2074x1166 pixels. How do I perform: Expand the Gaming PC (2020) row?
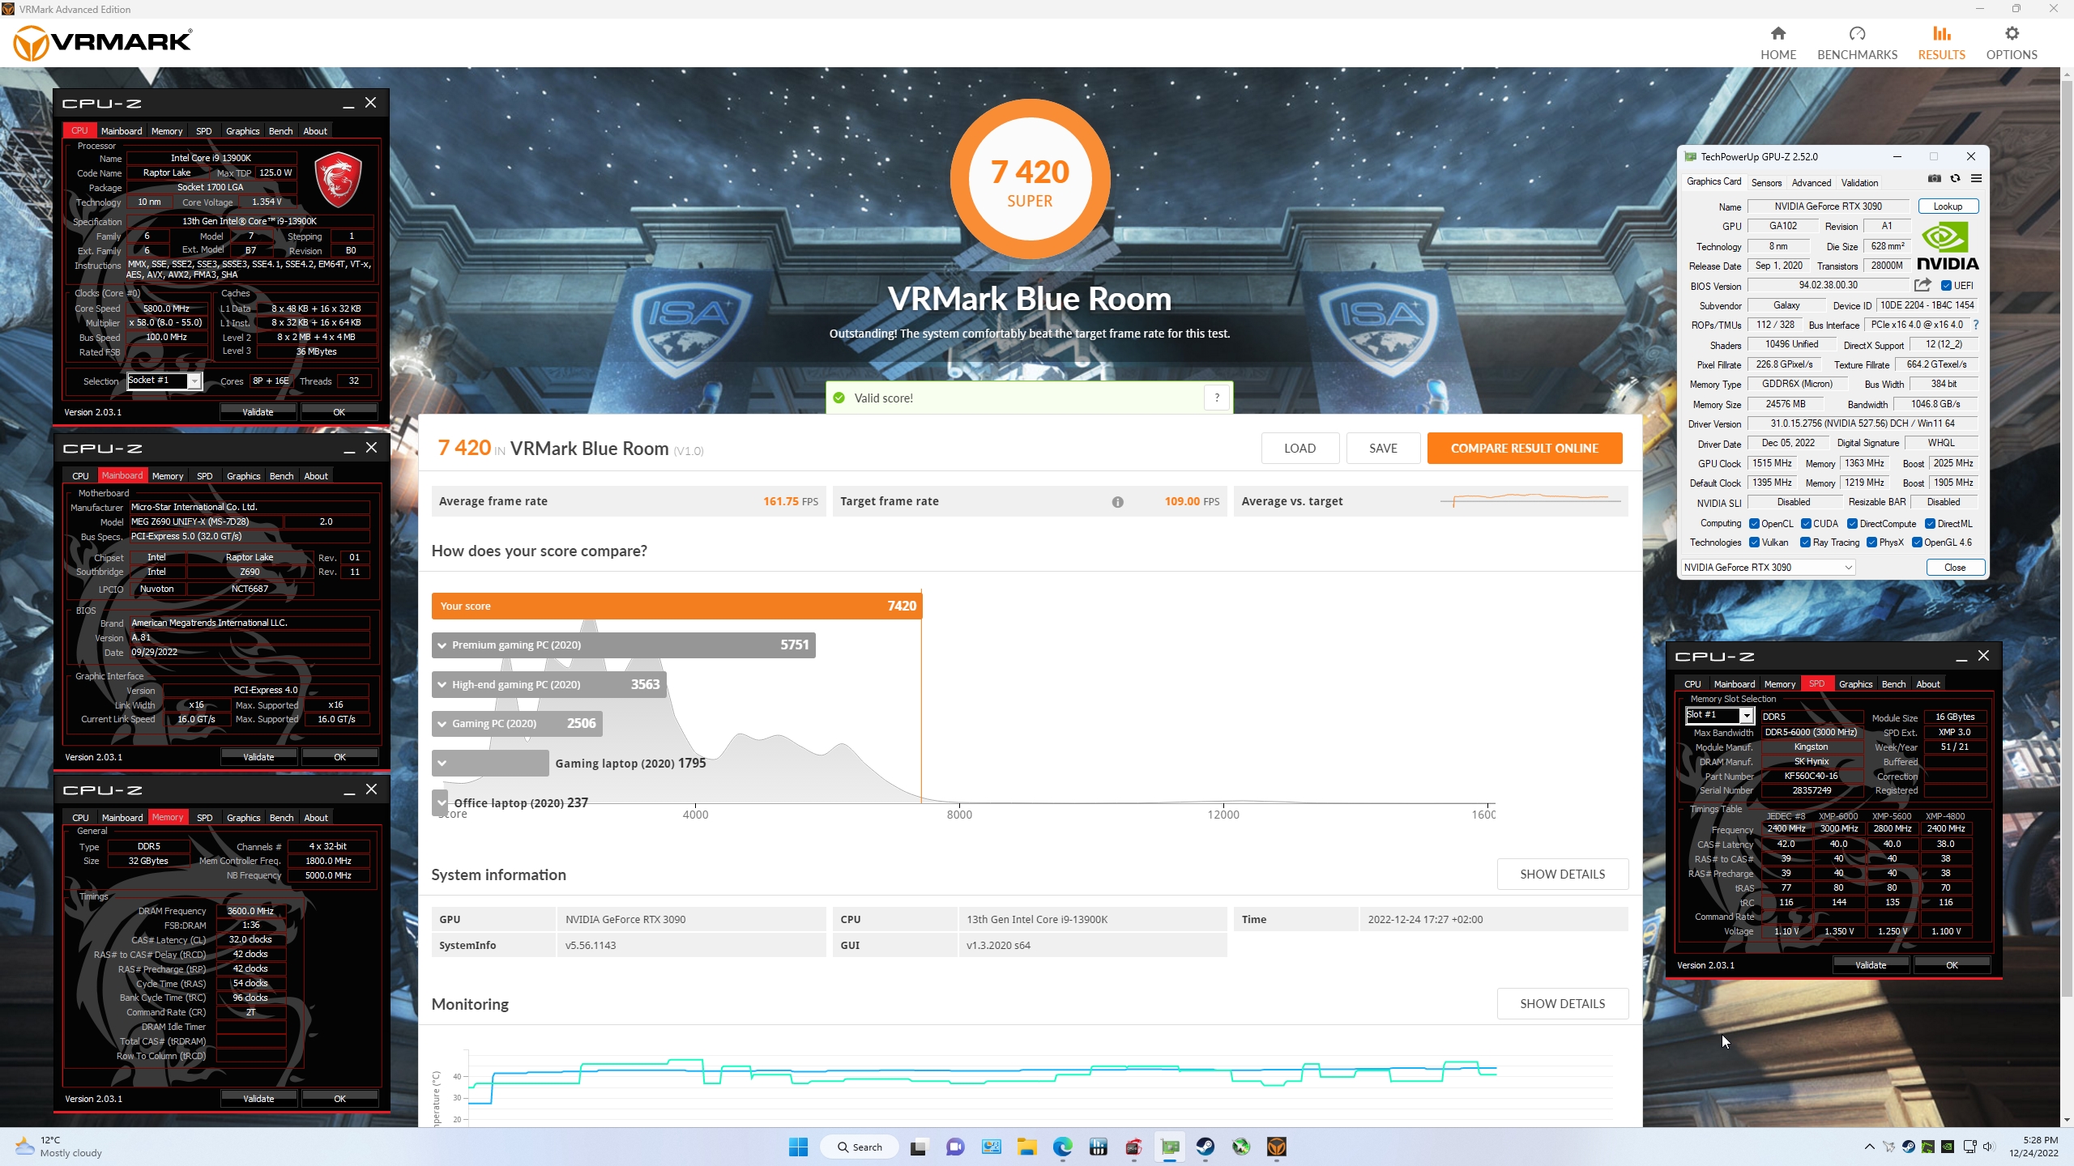tap(442, 724)
